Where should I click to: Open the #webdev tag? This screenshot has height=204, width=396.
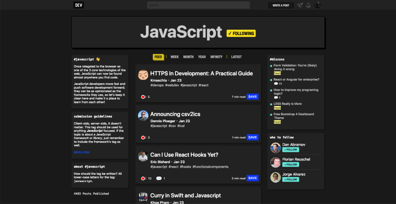[172, 85]
